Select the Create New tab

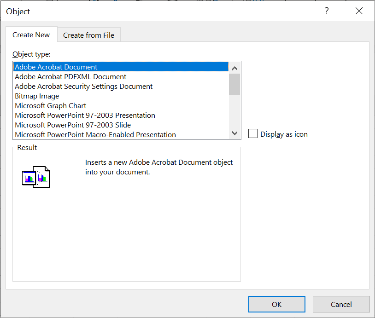coord(31,35)
